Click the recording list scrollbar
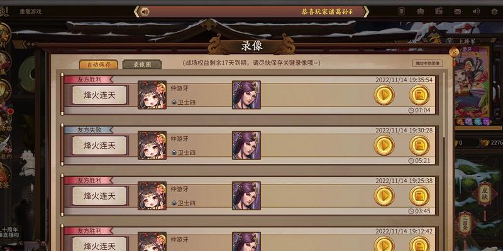Screen dimensions: 503x251 [x=445, y=105]
